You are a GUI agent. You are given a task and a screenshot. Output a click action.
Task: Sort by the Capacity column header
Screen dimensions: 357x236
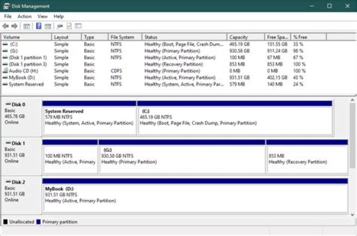point(246,37)
